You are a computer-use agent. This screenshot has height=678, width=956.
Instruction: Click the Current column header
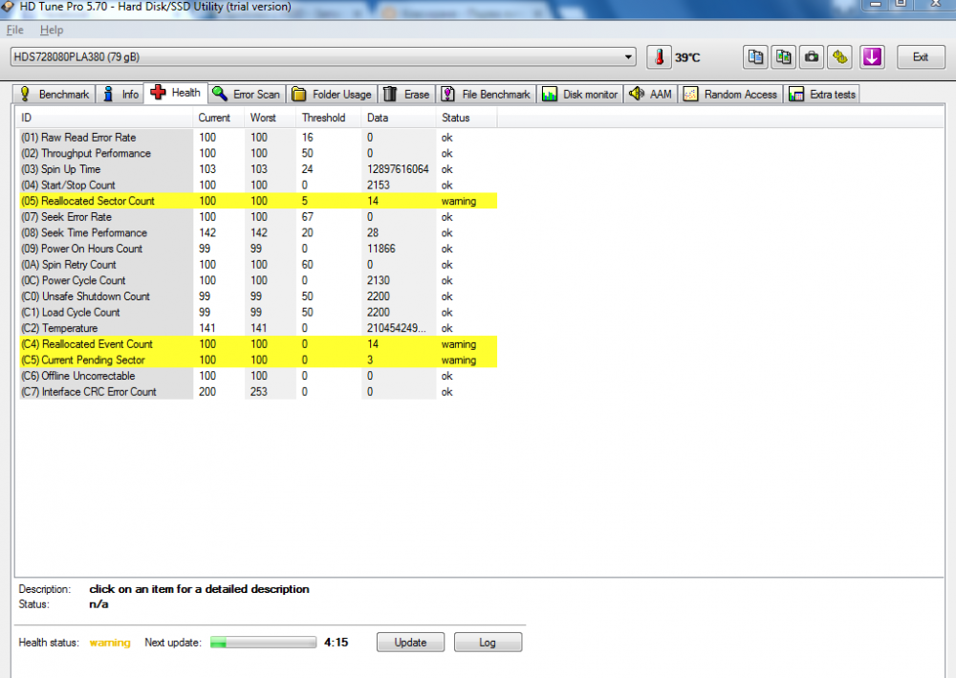click(x=219, y=118)
